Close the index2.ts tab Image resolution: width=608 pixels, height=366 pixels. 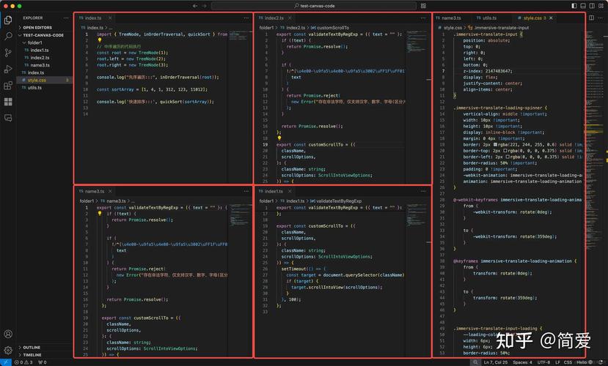pos(290,18)
